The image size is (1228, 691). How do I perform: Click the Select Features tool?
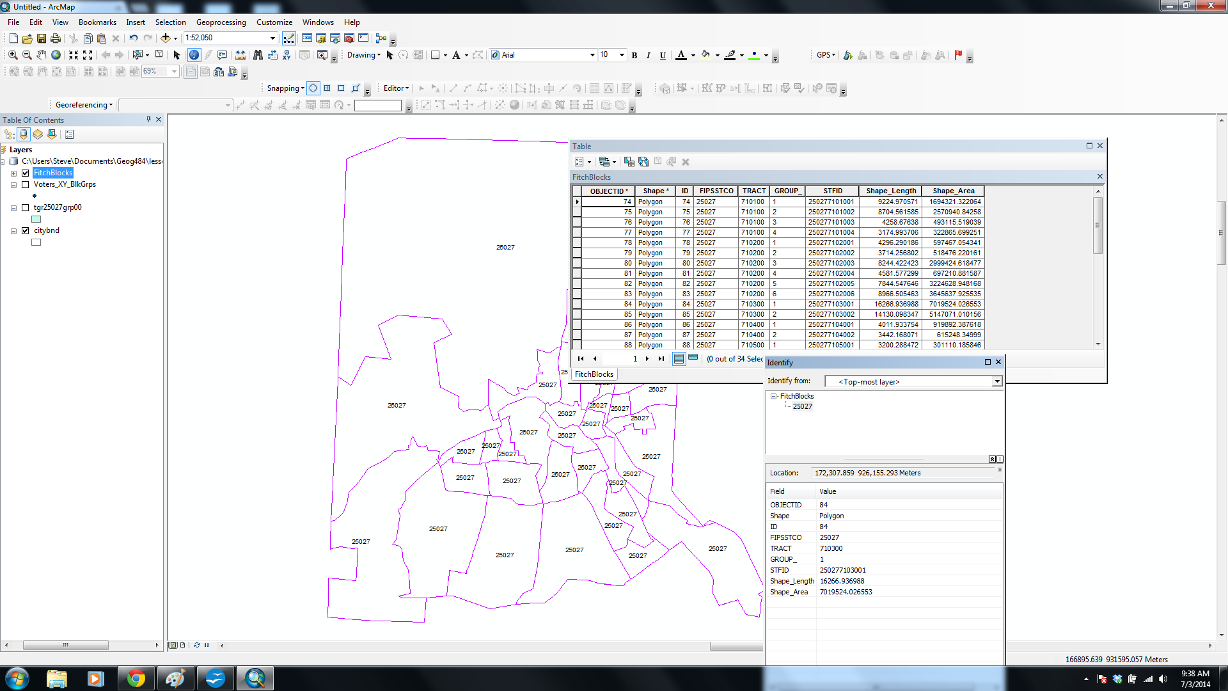click(x=138, y=55)
